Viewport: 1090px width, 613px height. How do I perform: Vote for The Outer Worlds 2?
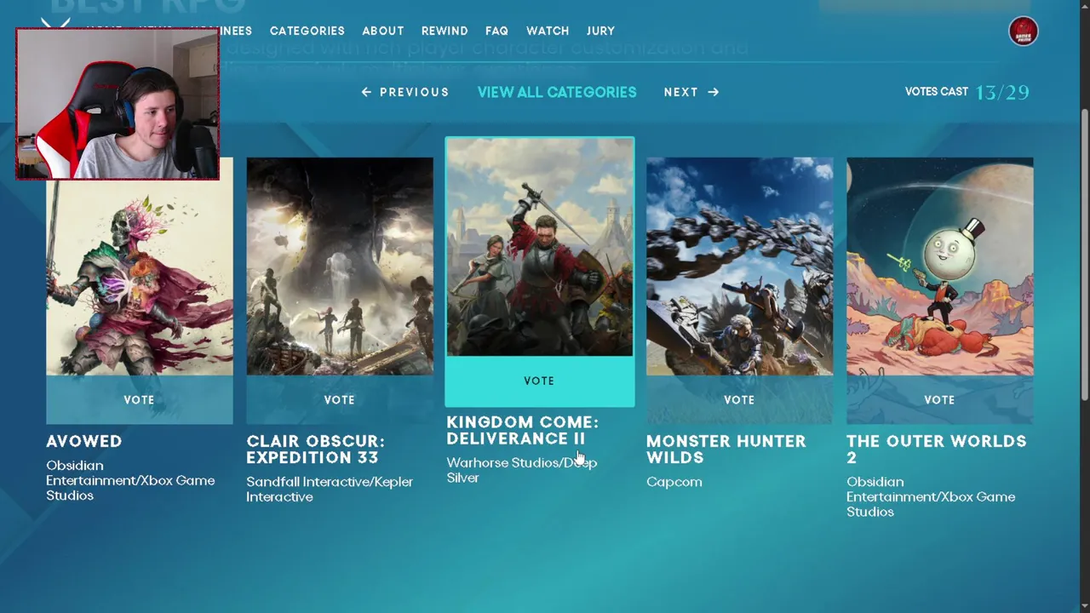940,399
